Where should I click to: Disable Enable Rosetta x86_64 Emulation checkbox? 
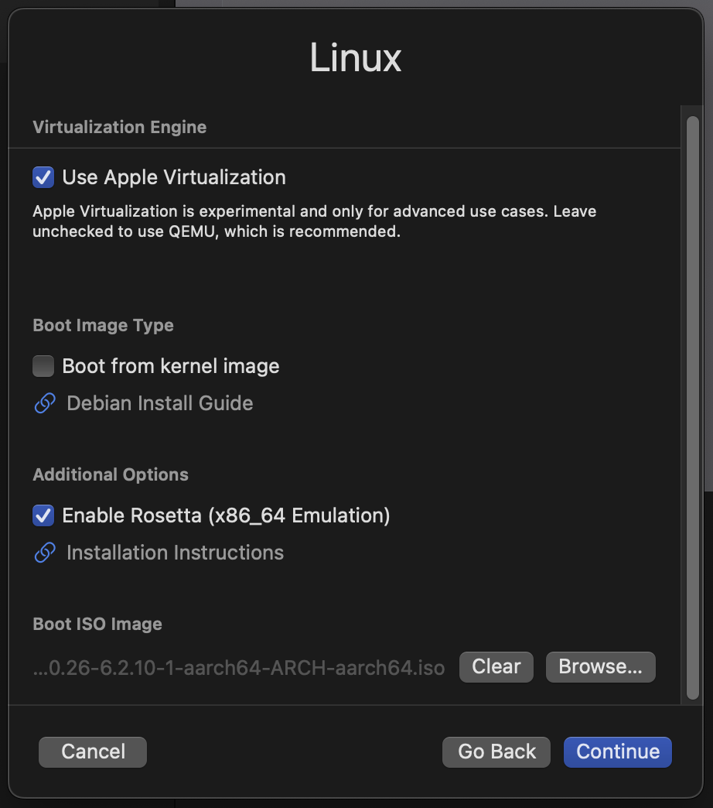[x=43, y=515]
